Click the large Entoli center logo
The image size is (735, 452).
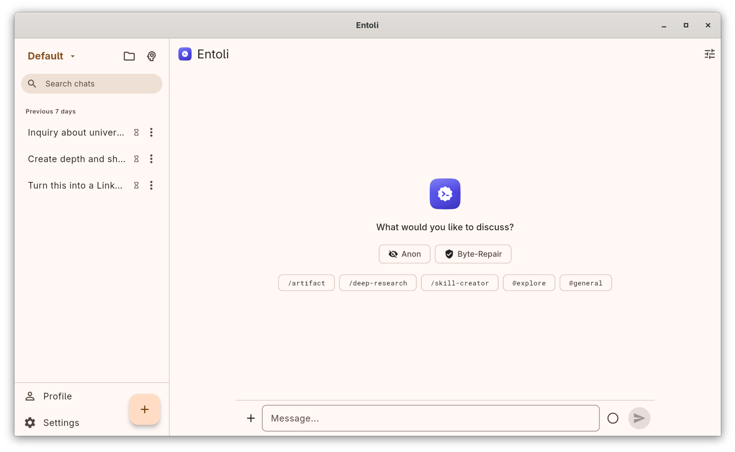pos(445,194)
